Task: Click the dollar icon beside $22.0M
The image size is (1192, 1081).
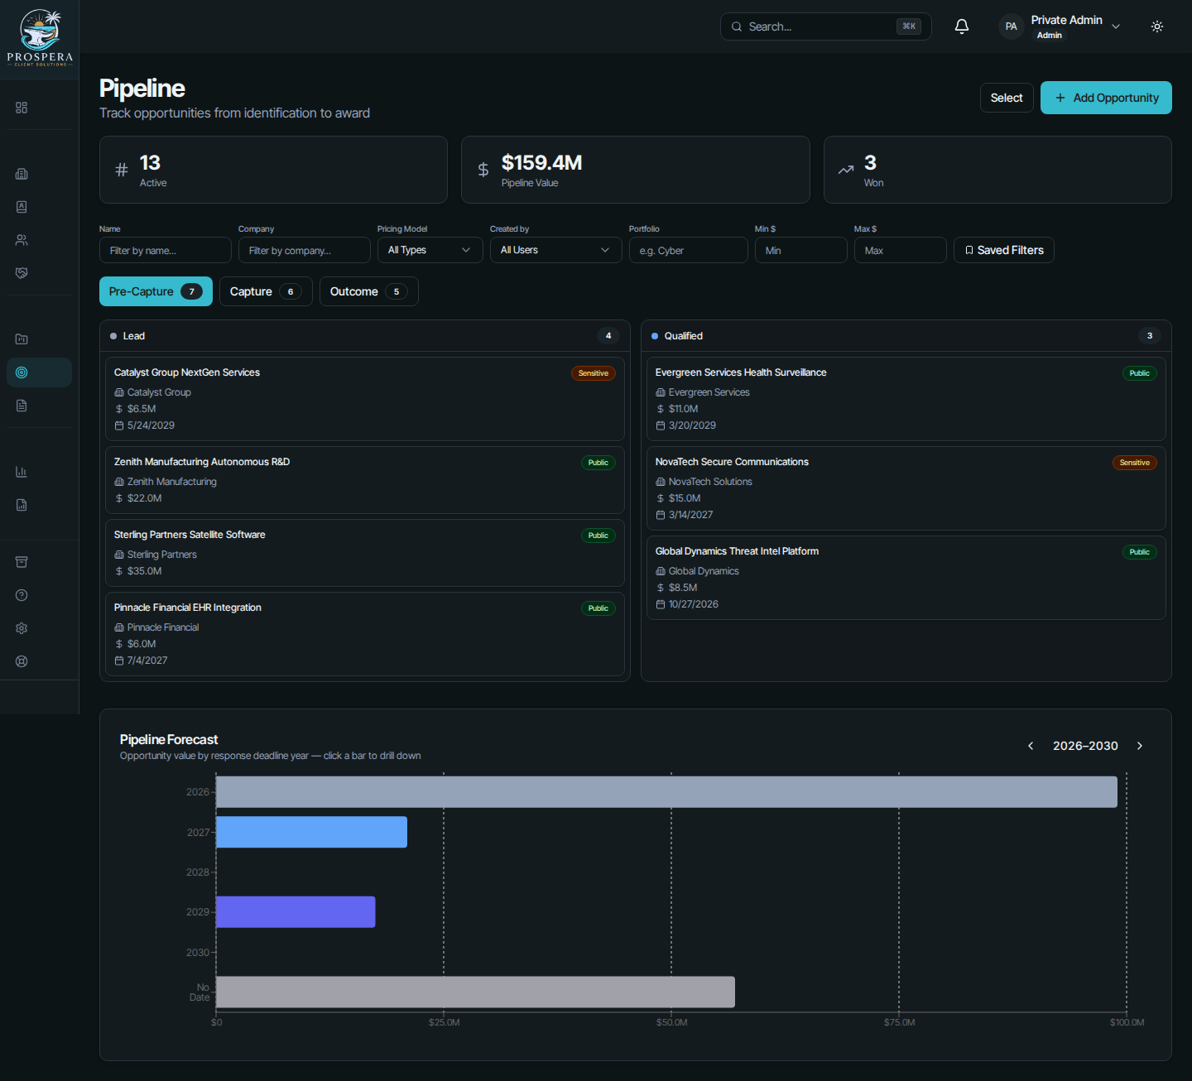Action: pyautogui.click(x=119, y=498)
